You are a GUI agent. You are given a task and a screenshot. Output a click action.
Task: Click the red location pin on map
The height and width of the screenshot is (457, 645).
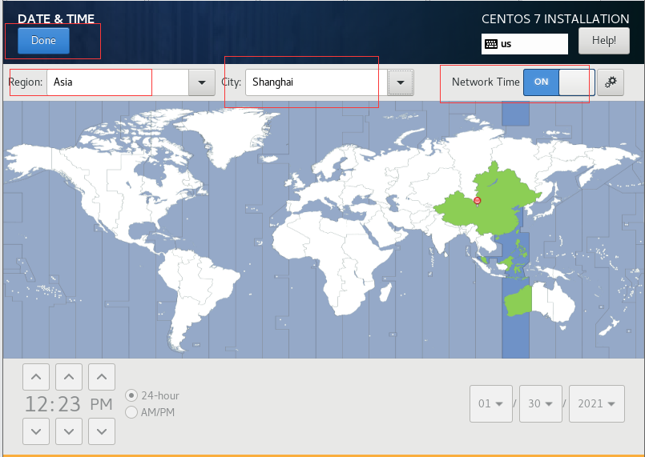pos(478,201)
